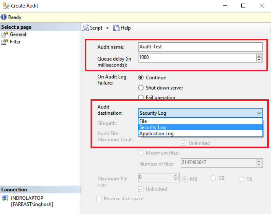Collapse the Audit destination combo box
271x214 pixels.
(259, 113)
